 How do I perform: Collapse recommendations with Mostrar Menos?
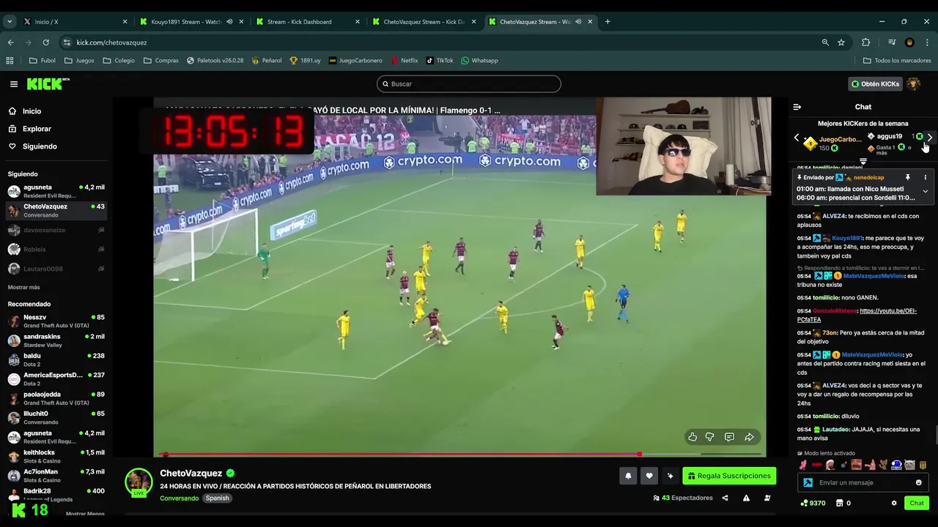point(85,514)
